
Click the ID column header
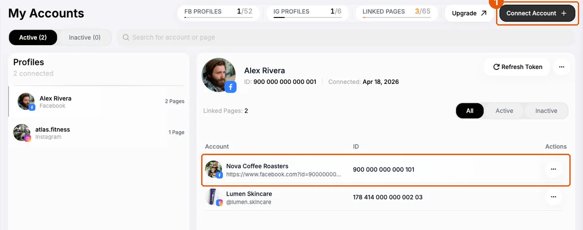[x=356, y=147]
